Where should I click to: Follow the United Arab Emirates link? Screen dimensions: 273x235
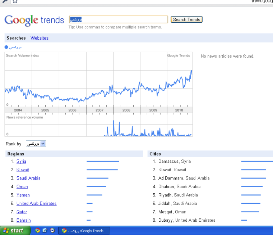click(x=36, y=203)
